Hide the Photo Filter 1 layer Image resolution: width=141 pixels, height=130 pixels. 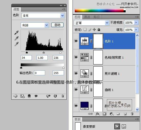[x=76, y=73]
